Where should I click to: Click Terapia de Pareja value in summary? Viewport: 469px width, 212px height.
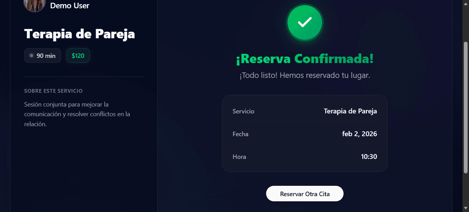coord(350,111)
